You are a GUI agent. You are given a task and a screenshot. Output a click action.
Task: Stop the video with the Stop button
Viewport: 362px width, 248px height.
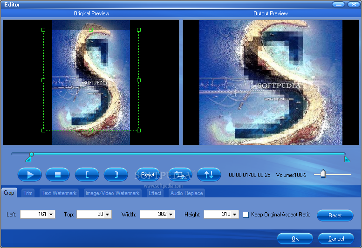(58, 175)
